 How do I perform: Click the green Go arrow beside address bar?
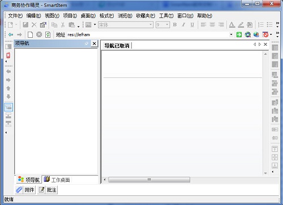239,34
